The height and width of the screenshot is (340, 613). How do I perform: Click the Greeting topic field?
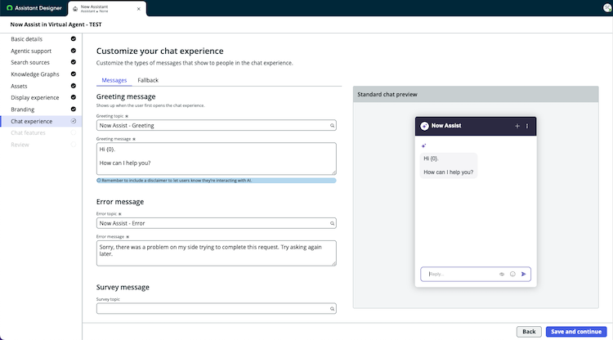pyautogui.click(x=217, y=125)
